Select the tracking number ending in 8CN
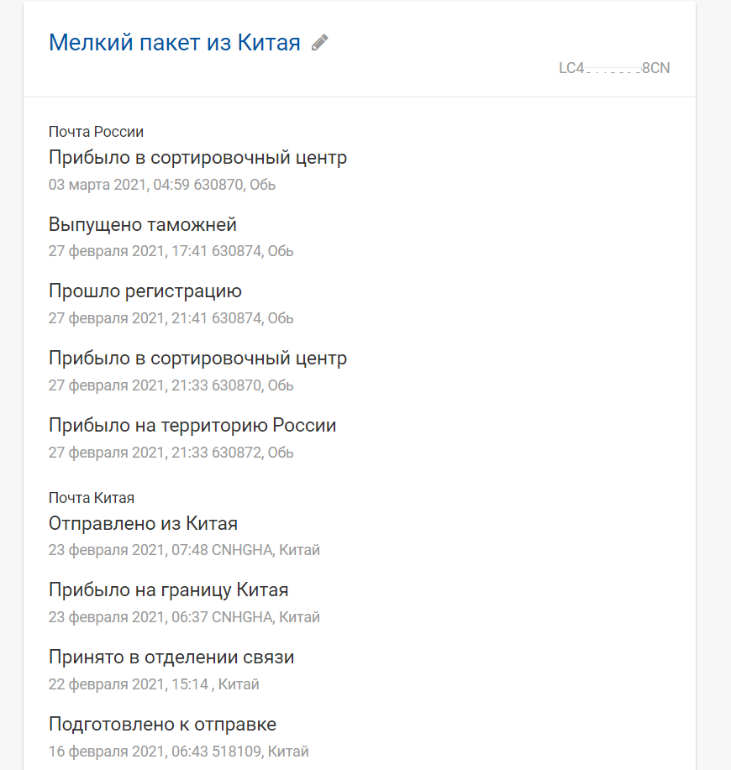The image size is (731, 770). [x=614, y=68]
